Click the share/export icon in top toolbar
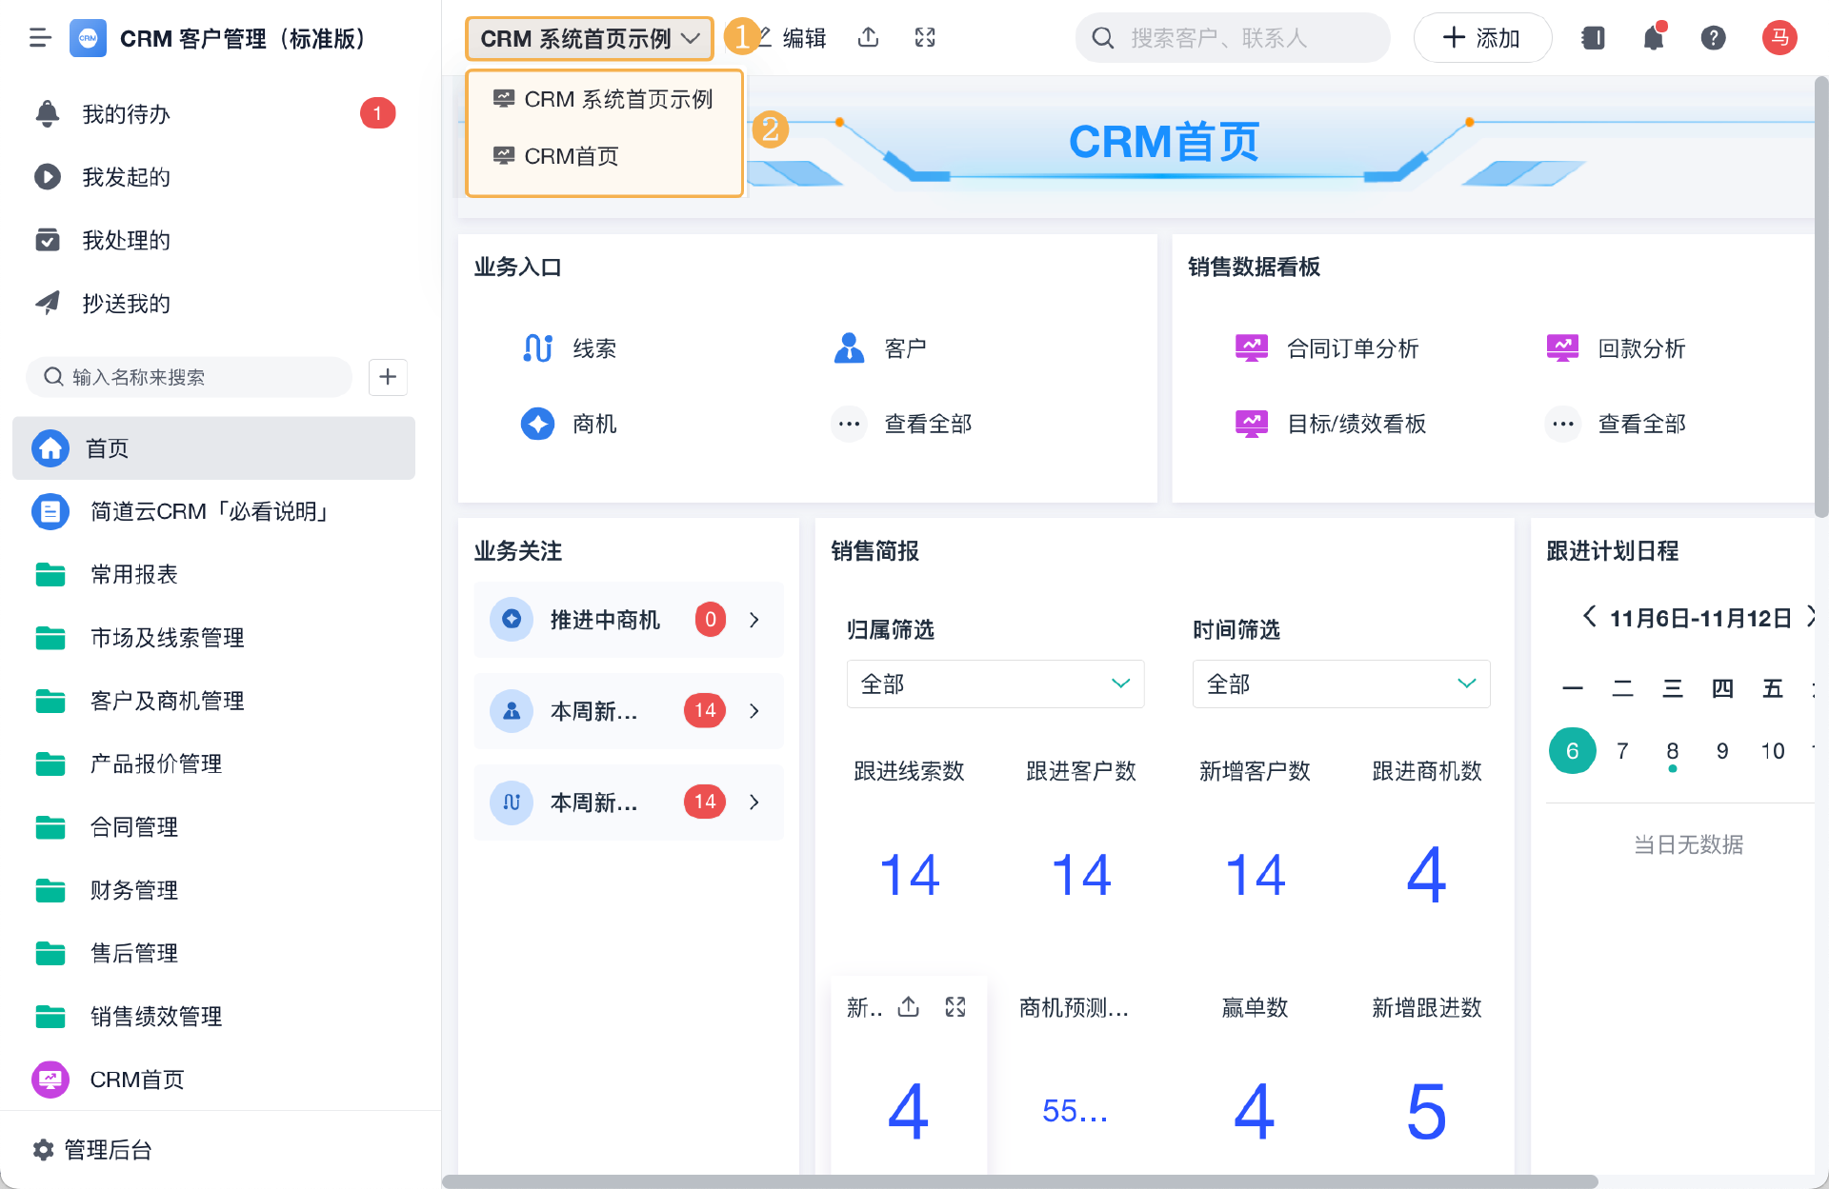The image size is (1829, 1189). coord(868,38)
